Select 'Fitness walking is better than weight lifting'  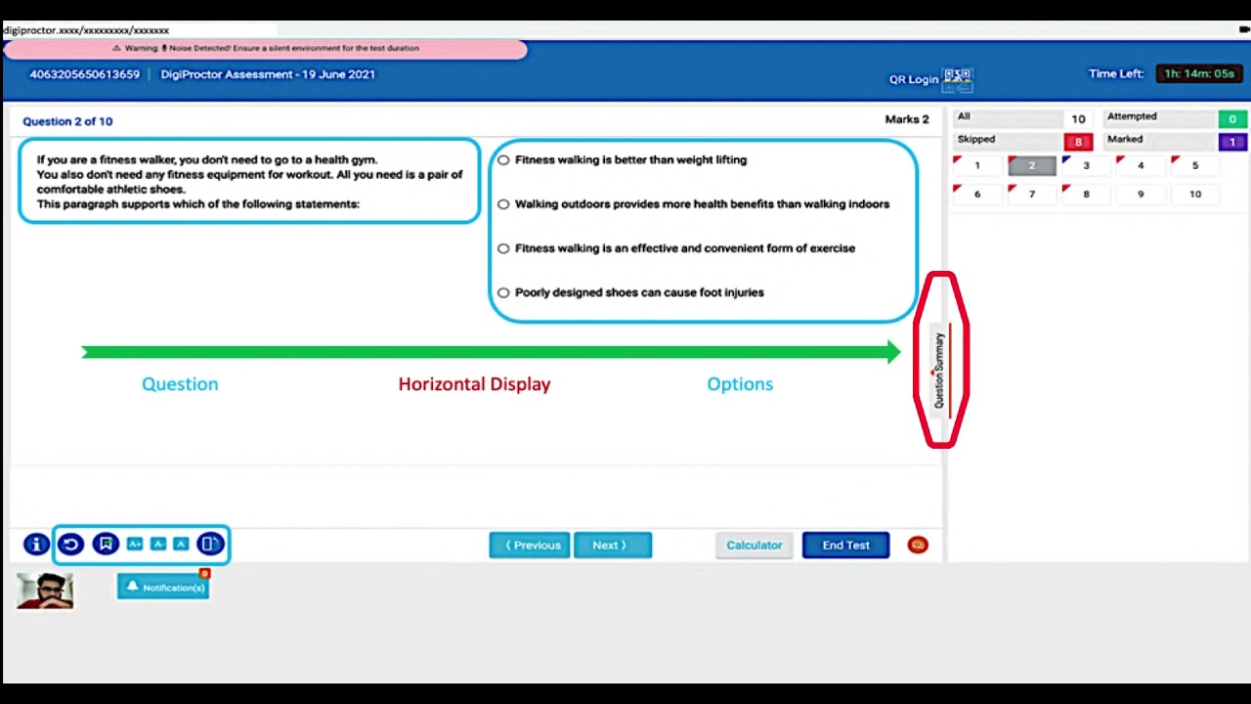pyautogui.click(x=503, y=160)
